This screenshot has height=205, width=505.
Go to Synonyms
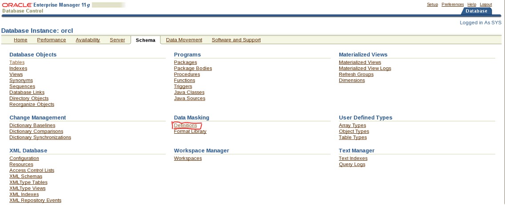(21, 80)
